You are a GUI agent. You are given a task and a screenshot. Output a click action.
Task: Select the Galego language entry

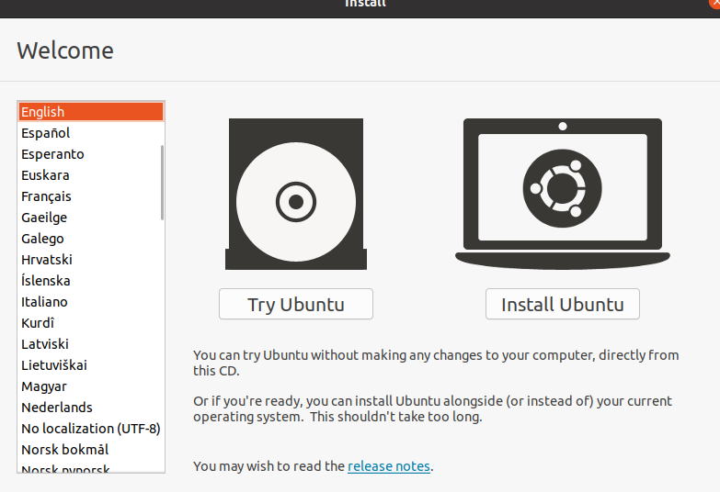[42, 239]
